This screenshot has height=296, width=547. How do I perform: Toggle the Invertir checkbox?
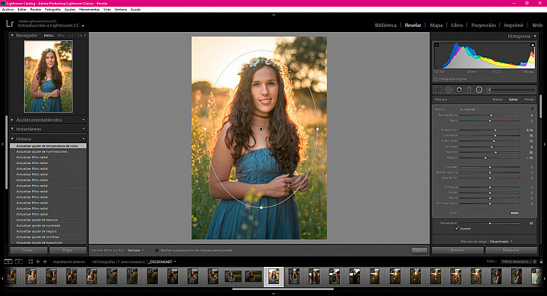pyautogui.click(x=457, y=228)
